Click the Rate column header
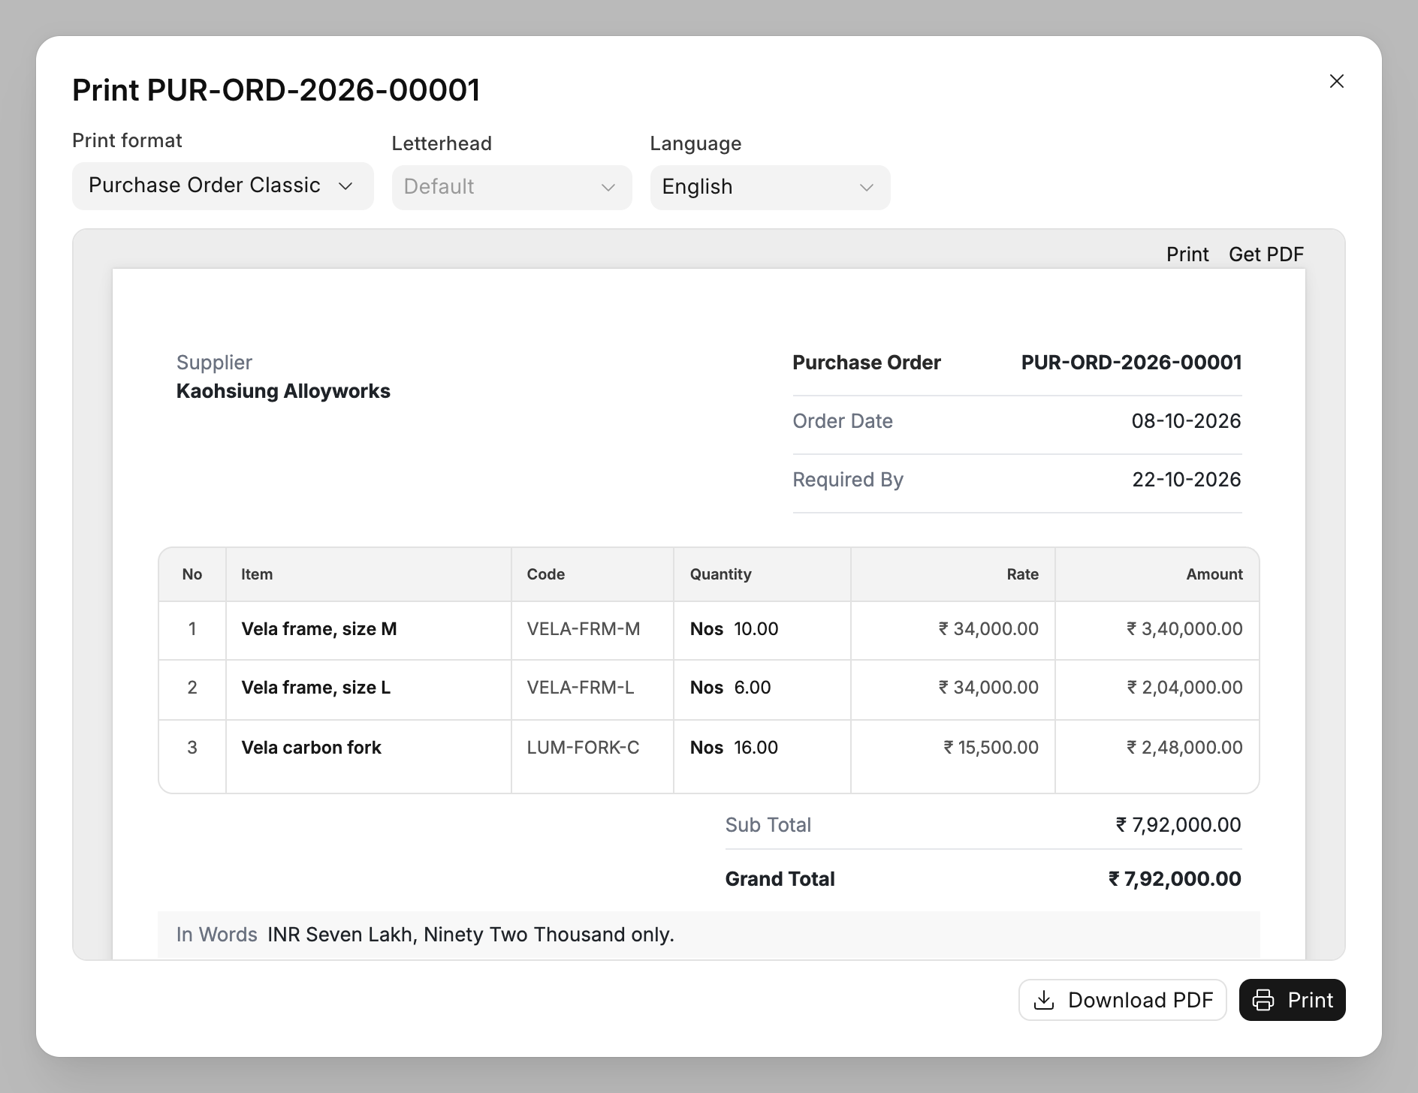1418x1093 pixels. point(1022,574)
